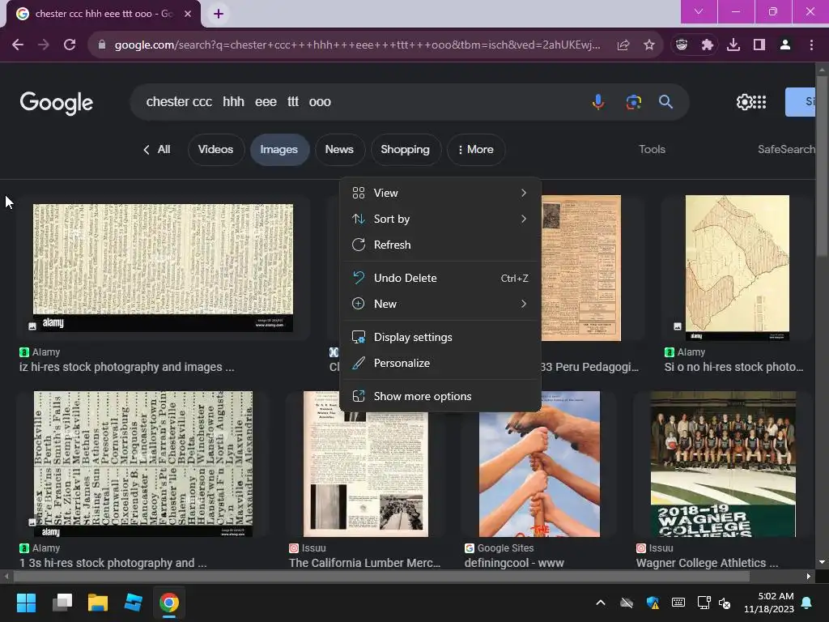
Task: Open the SafeSearch dropdown
Action: point(786,150)
